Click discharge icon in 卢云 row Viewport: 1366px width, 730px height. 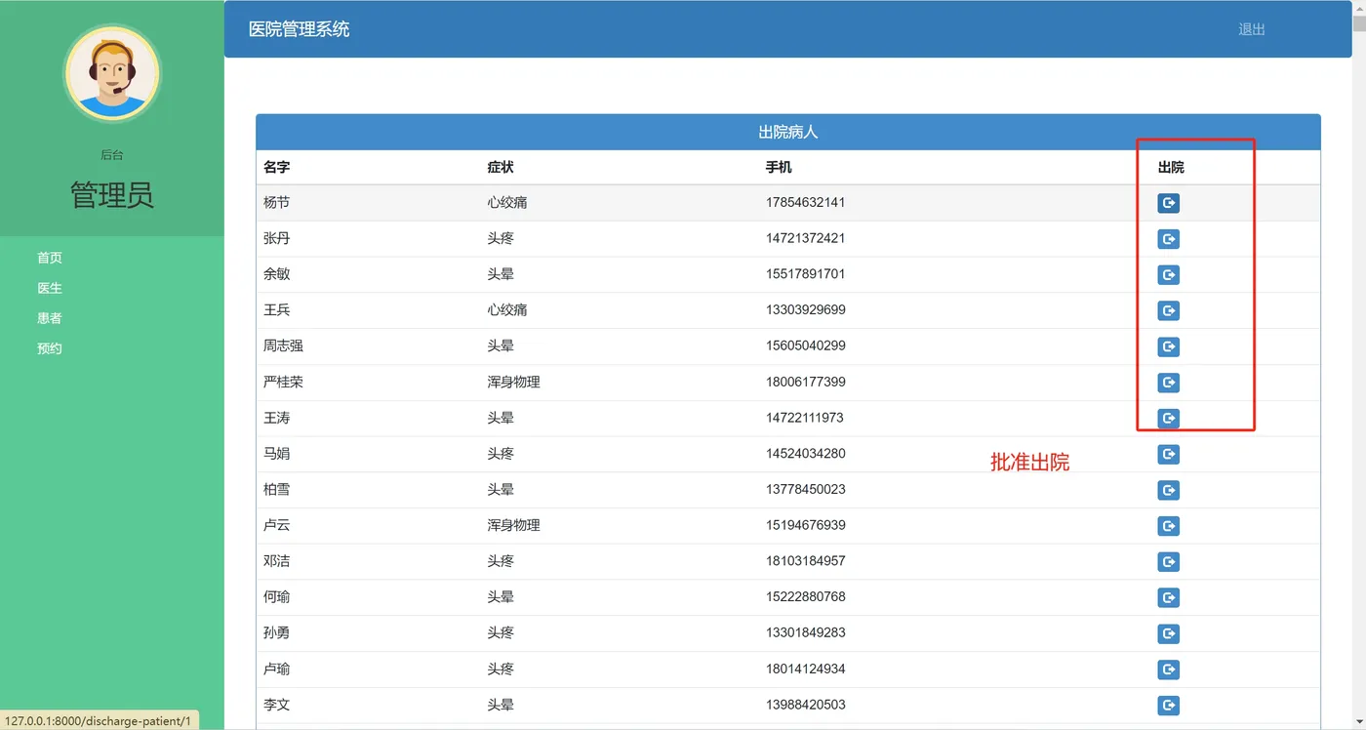coord(1168,526)
